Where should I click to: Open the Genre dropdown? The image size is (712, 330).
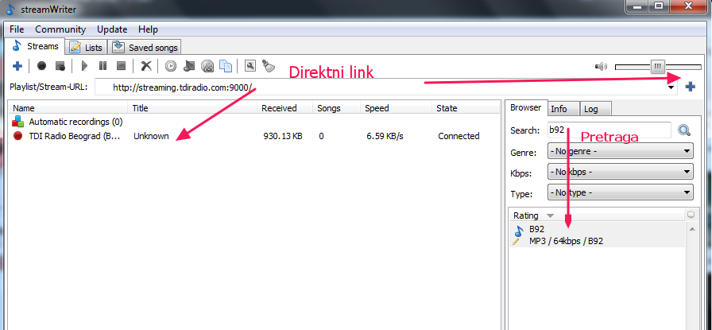click(621, 151)
